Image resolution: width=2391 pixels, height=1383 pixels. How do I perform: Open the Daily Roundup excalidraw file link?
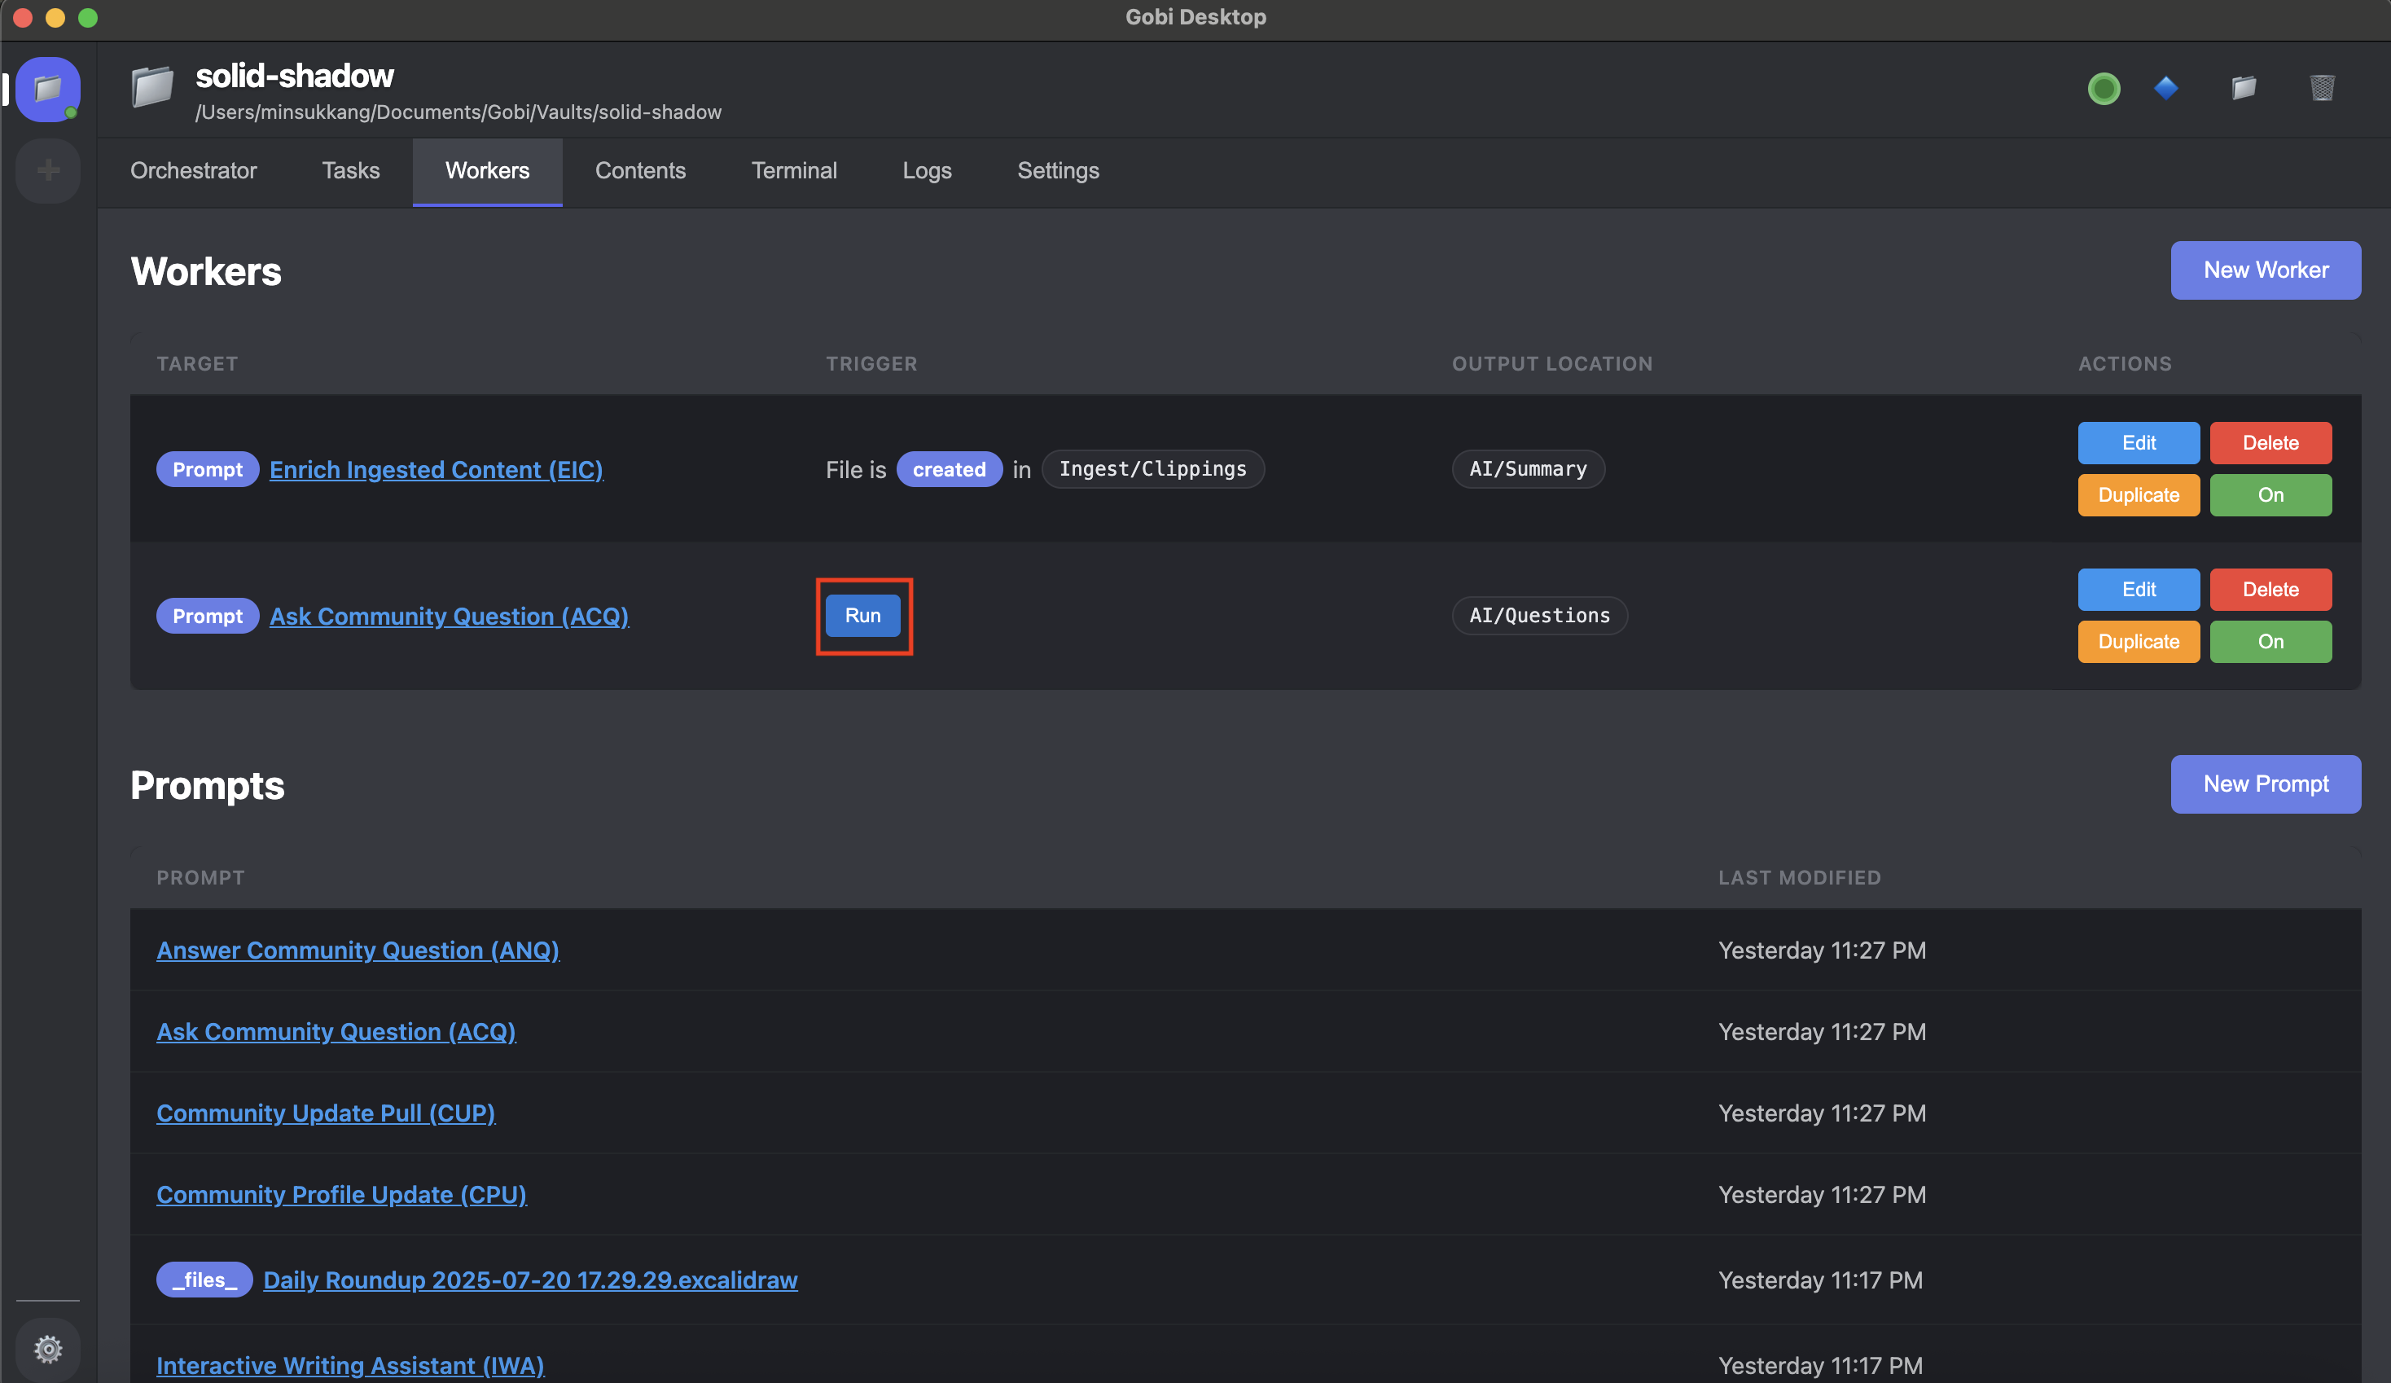529,1280
